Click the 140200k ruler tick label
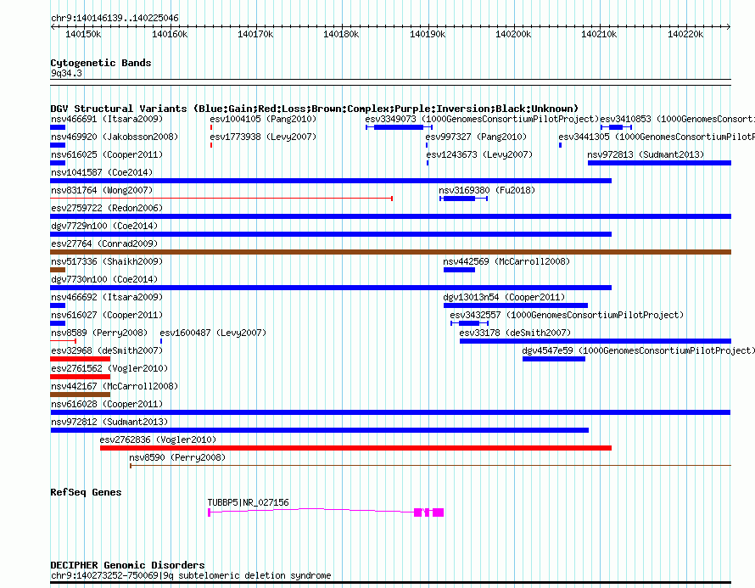 (513, 34)
